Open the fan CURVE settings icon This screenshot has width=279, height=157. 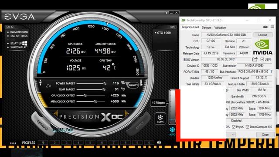pyautogui.click(x=160, y=119)
